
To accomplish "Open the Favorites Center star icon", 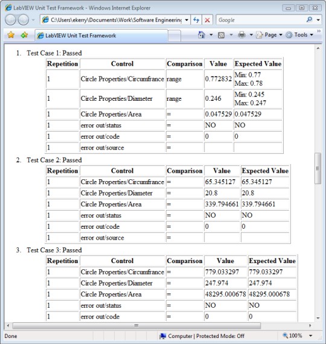I will [11, 35].
